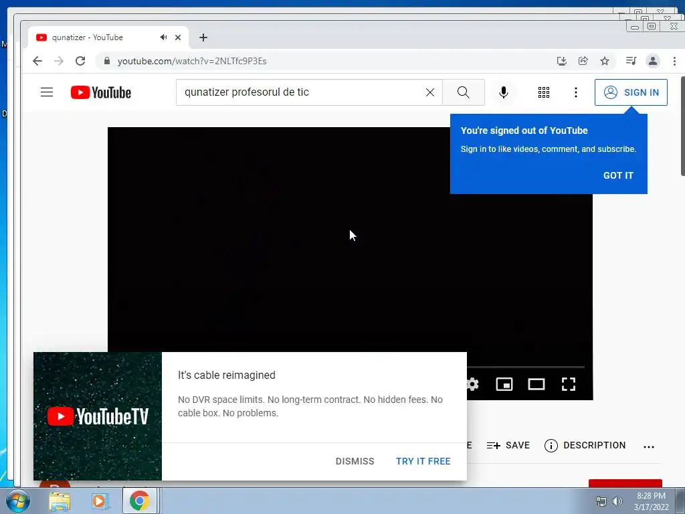Open video player settings gear
This screenshot has width=685, height=514.
473,384
